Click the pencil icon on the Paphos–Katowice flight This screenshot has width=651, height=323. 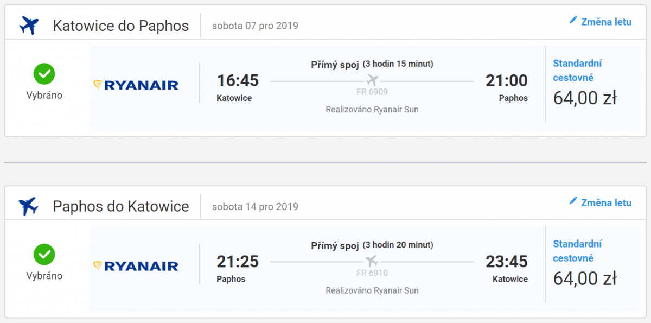pos(573,201)
